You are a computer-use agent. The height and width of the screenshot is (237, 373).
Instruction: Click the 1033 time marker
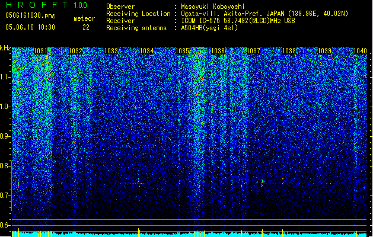click(x=111, y=51)
